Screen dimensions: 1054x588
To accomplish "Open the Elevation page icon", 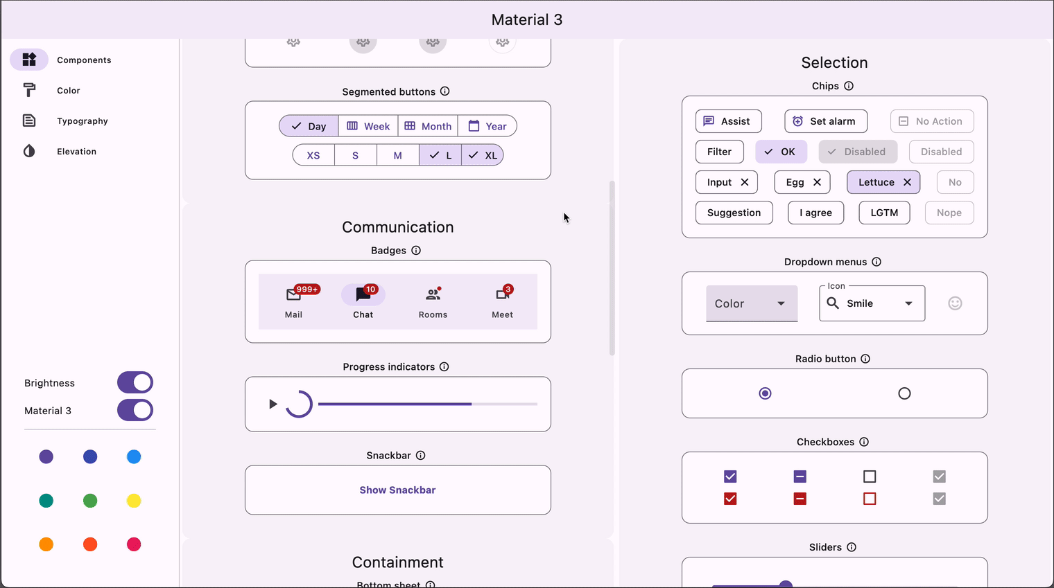I will pos(29,151).
